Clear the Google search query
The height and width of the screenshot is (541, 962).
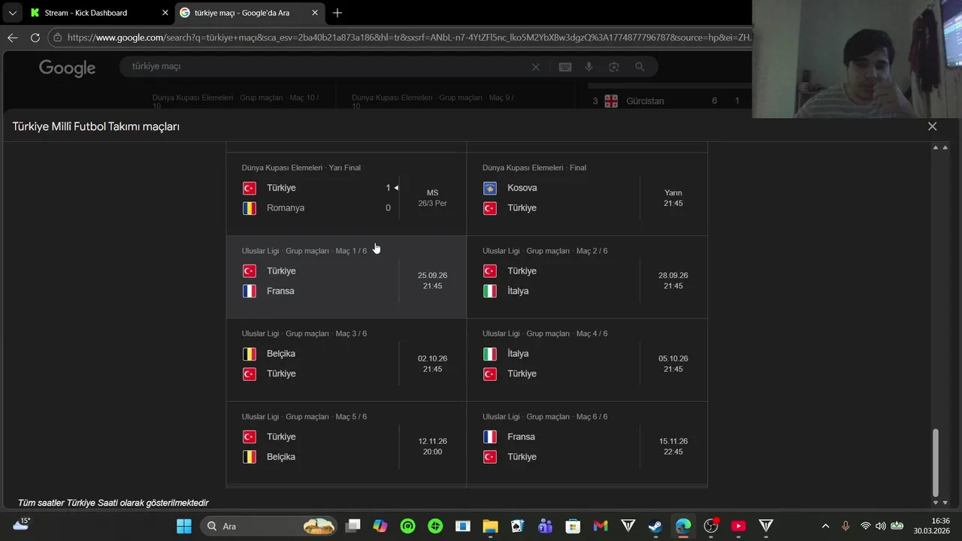[536, 67]
